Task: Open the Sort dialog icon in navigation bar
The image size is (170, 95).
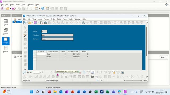Action: click(93, 72)
